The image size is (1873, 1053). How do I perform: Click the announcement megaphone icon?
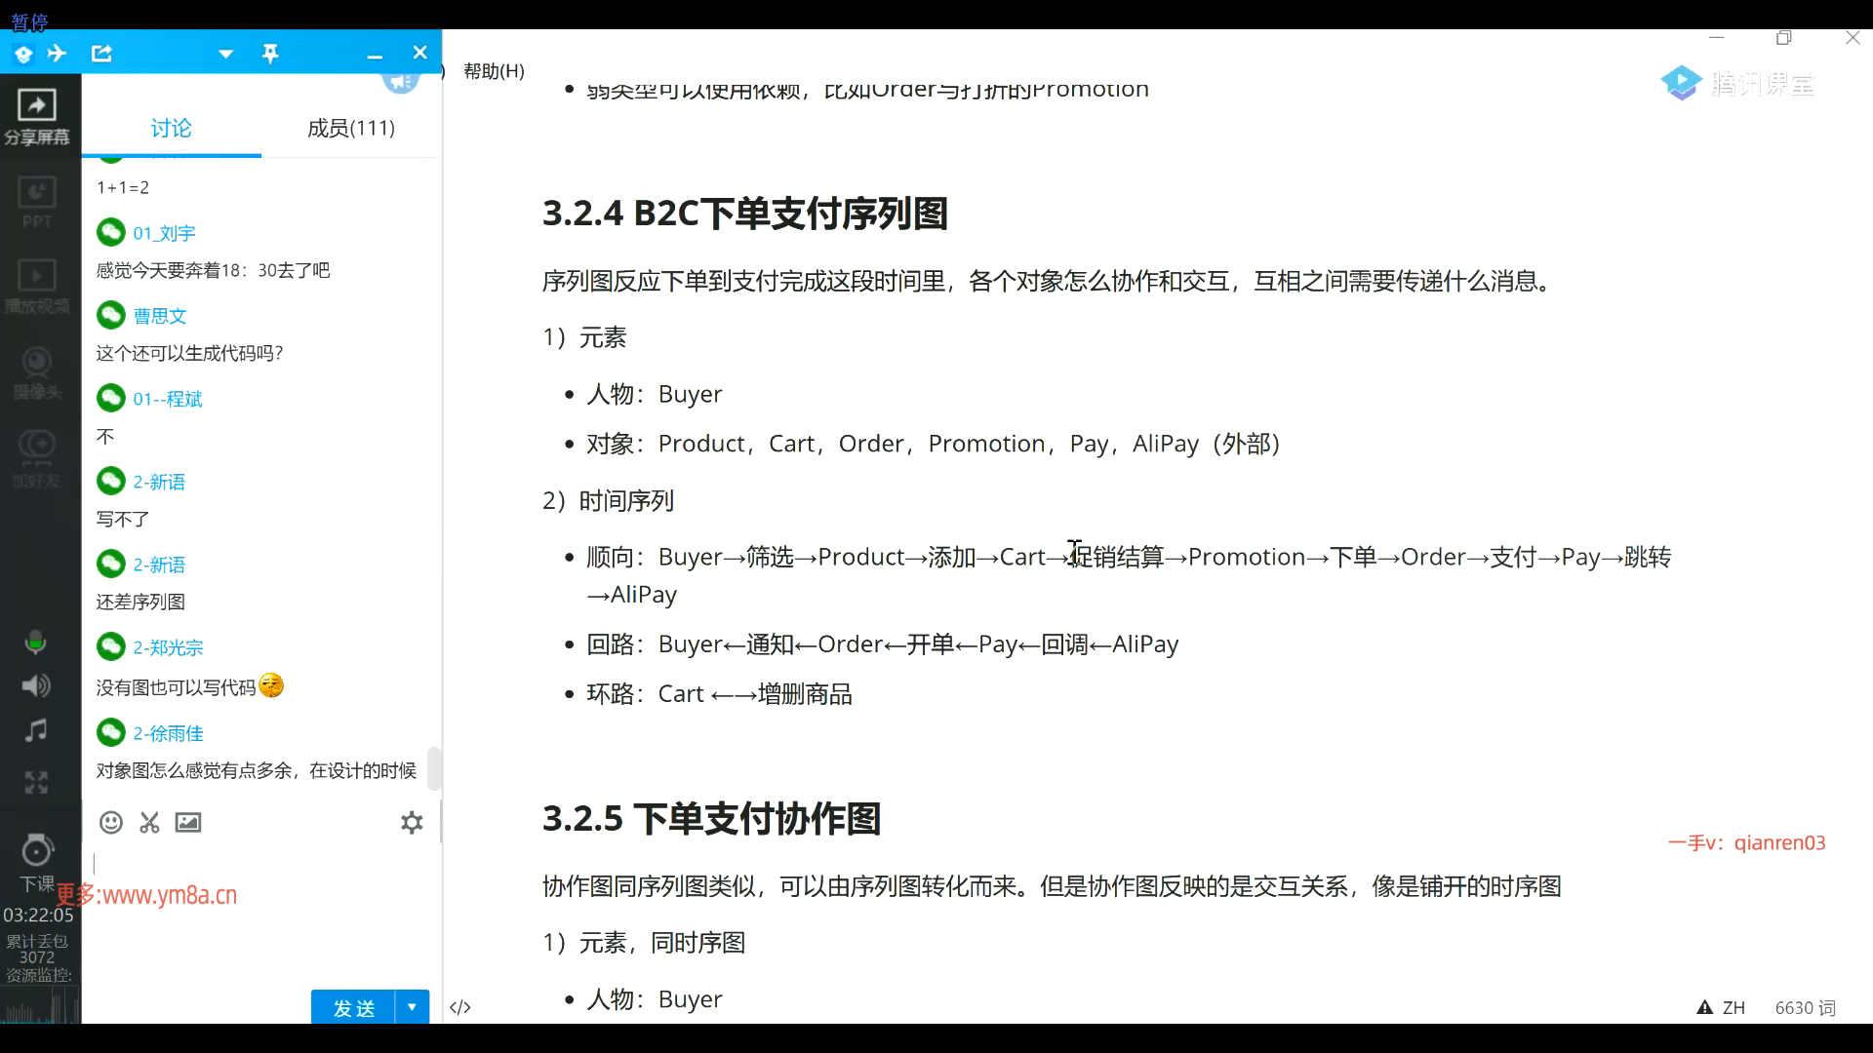(400, 82)
